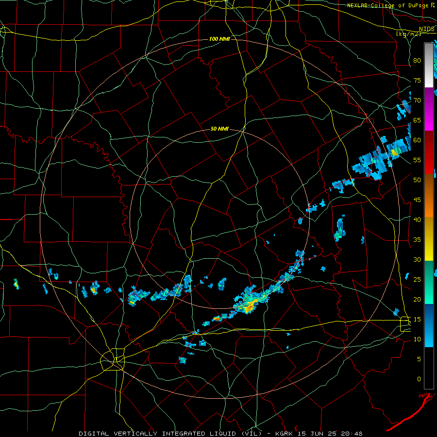Click the "35" value on the legend
The image size is (437, 437).
coord(417,240)
